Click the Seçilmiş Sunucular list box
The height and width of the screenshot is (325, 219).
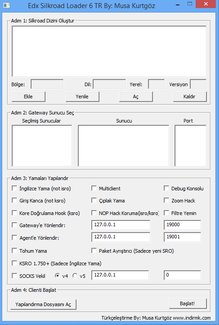(x=42, y=145)
